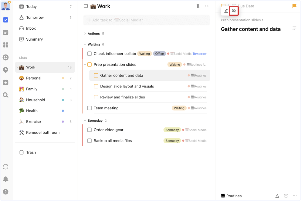Image resolution: width=301 pixels, height=201 pixels.
Task: Expand the Actions section
Action: tap(85, 34)
